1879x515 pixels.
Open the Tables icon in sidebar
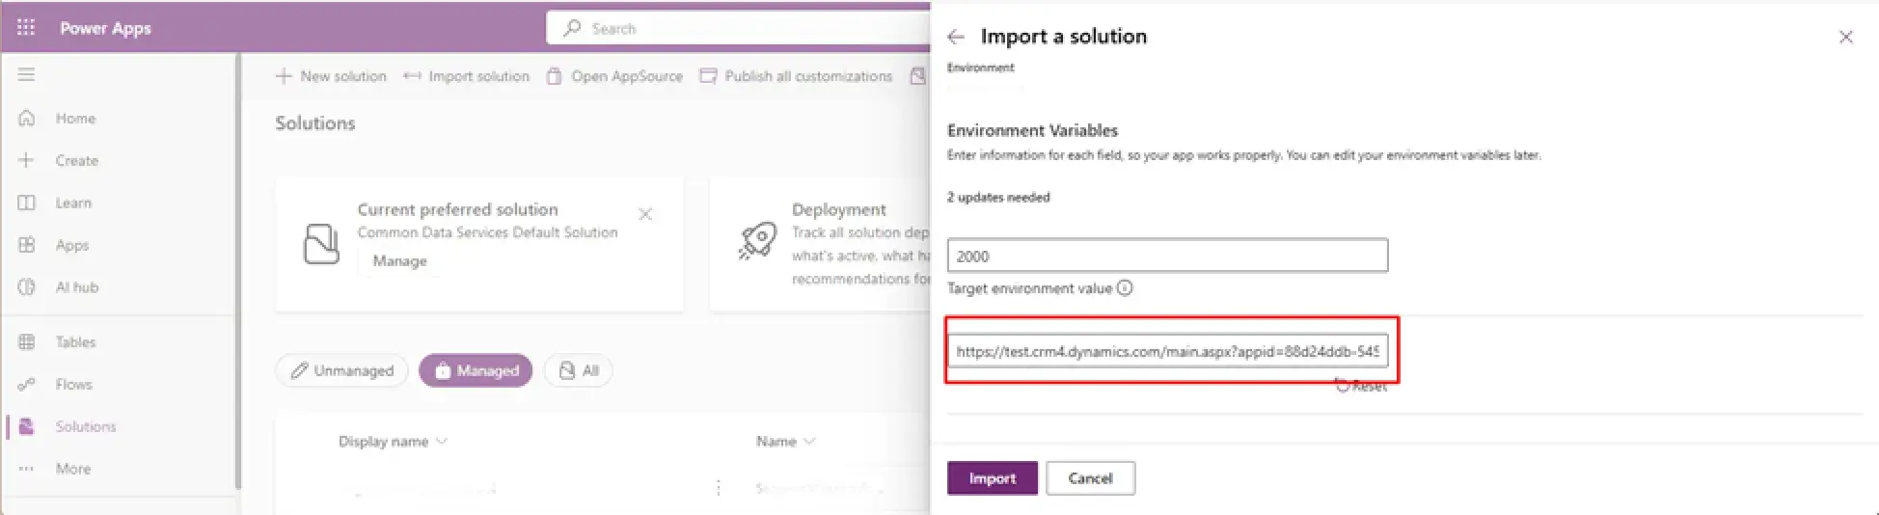pyautogui.click(x=26, y=341)
